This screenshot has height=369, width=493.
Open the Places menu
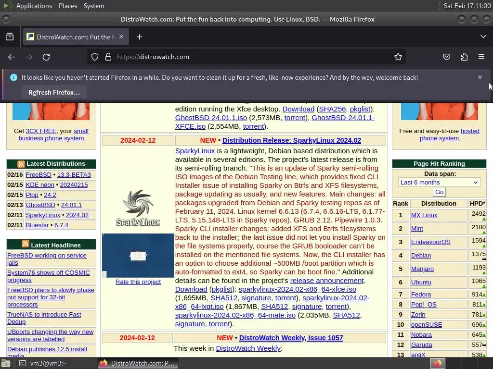pyautogui.click(x=67, y=6)
